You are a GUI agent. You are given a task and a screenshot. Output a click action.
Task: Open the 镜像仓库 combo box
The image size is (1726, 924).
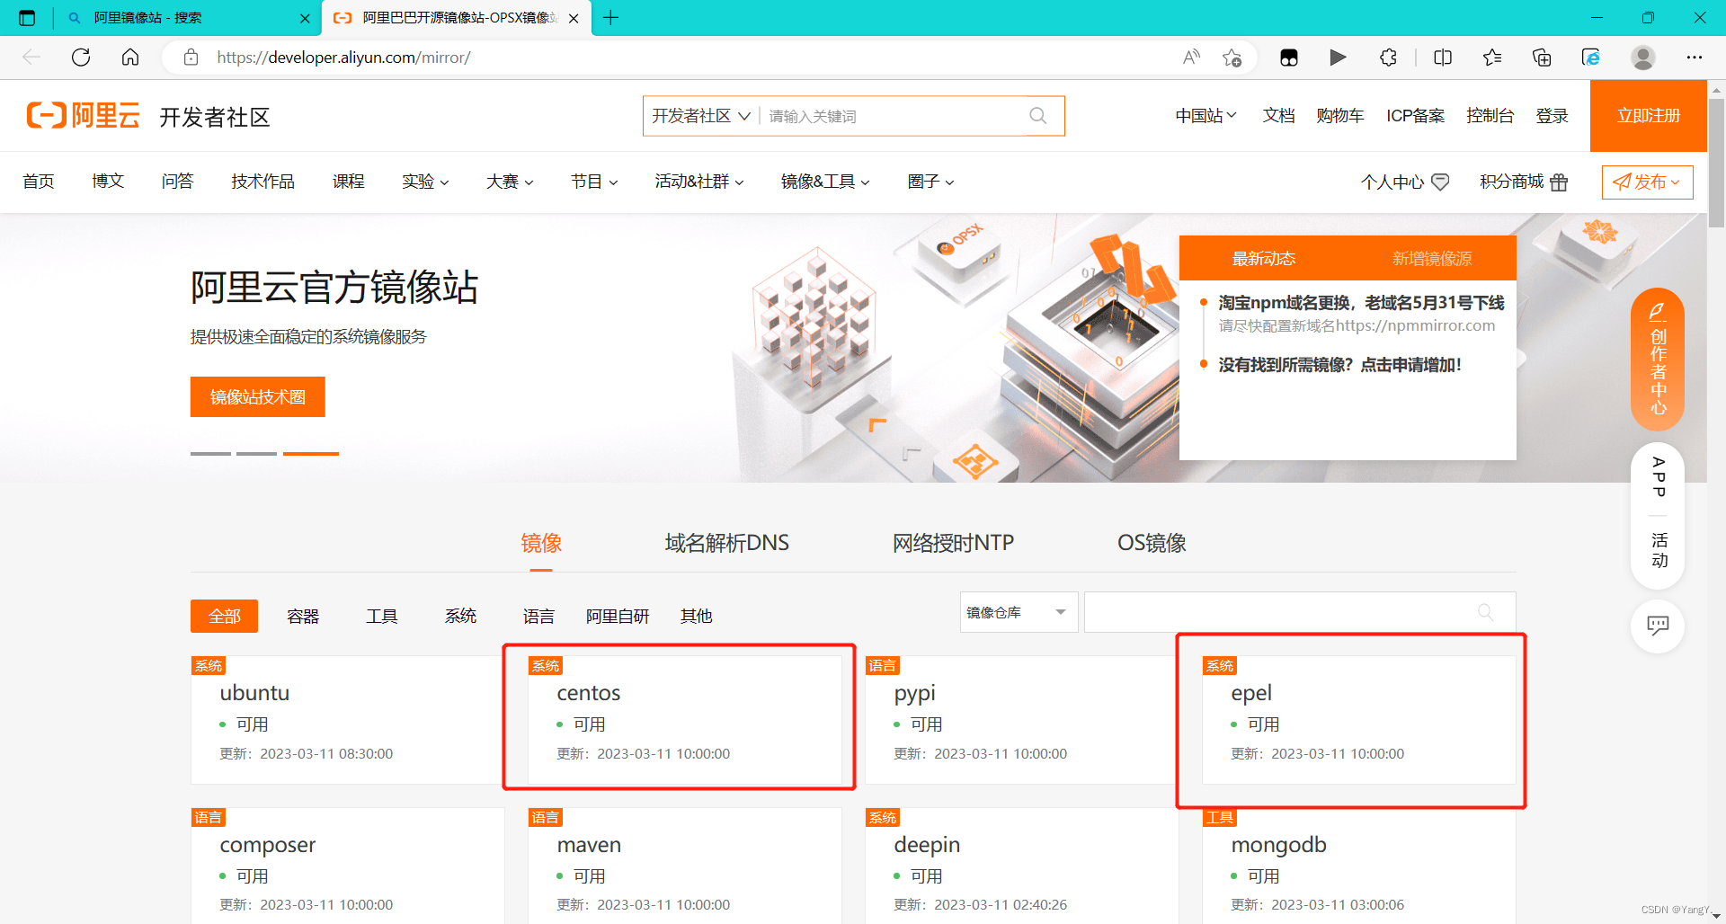pyautogui.click(x=1019, y=612)
